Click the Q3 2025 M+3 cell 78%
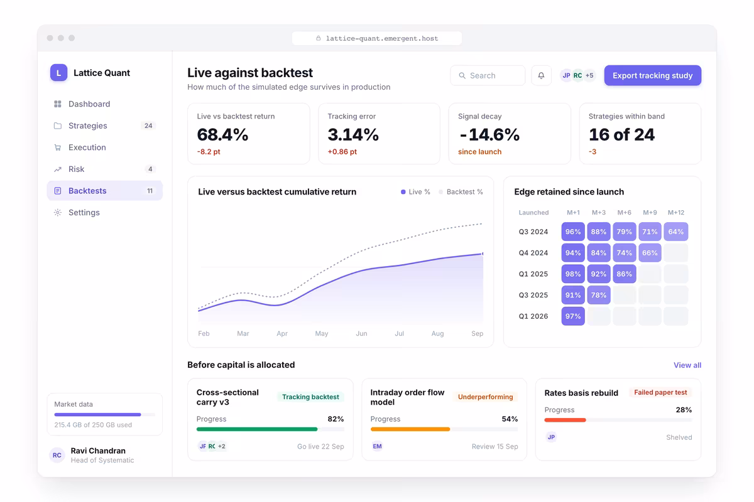 (599, 295)
